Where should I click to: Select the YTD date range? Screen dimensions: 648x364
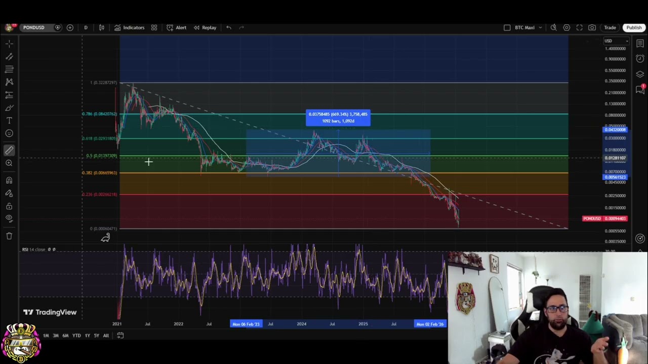click(76, 336)
